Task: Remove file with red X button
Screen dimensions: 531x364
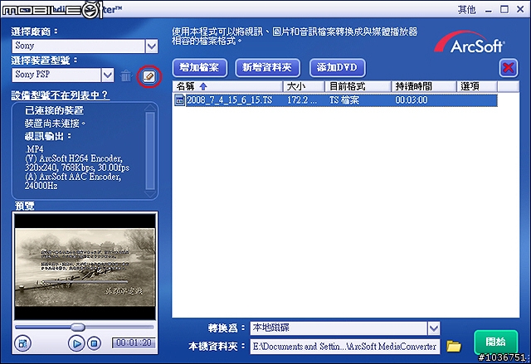Action: click(509, 68)
